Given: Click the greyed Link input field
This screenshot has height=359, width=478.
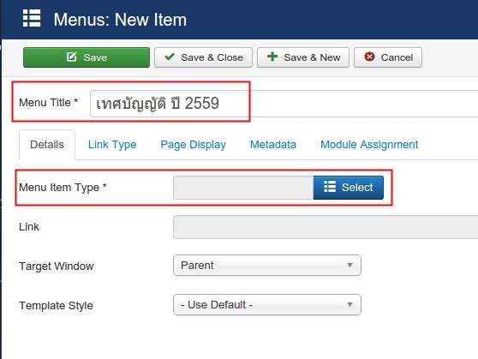Looking at the screenshot, I should (326, 227).
